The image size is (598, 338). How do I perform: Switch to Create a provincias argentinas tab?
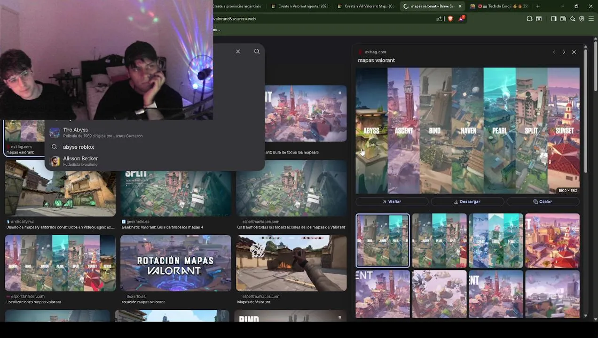point(237,6)
